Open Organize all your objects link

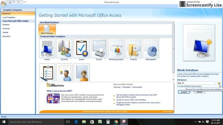pyautogui.click(x=138, y=103)
